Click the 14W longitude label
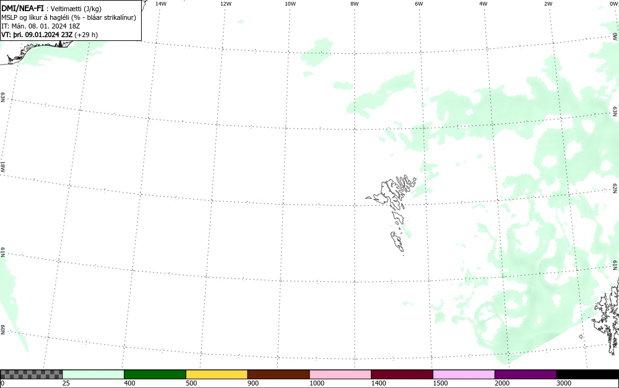 (161, 4)
